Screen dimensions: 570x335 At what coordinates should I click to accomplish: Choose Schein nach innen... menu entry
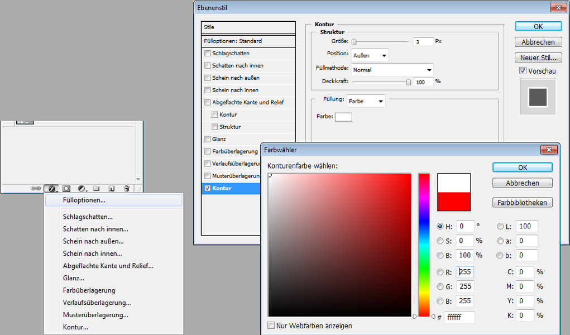pos(113,253)
